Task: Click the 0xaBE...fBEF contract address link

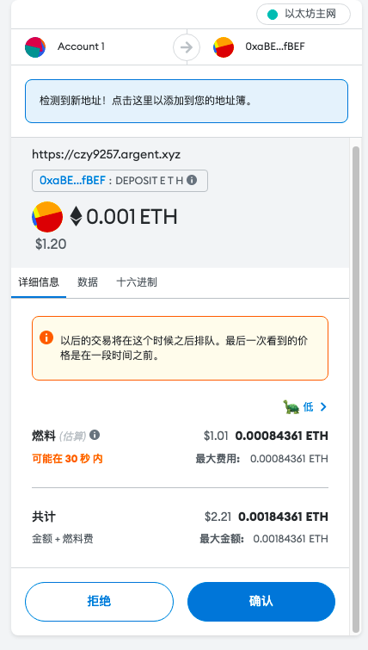Action: pyautogui.click(x=72, y=180)
